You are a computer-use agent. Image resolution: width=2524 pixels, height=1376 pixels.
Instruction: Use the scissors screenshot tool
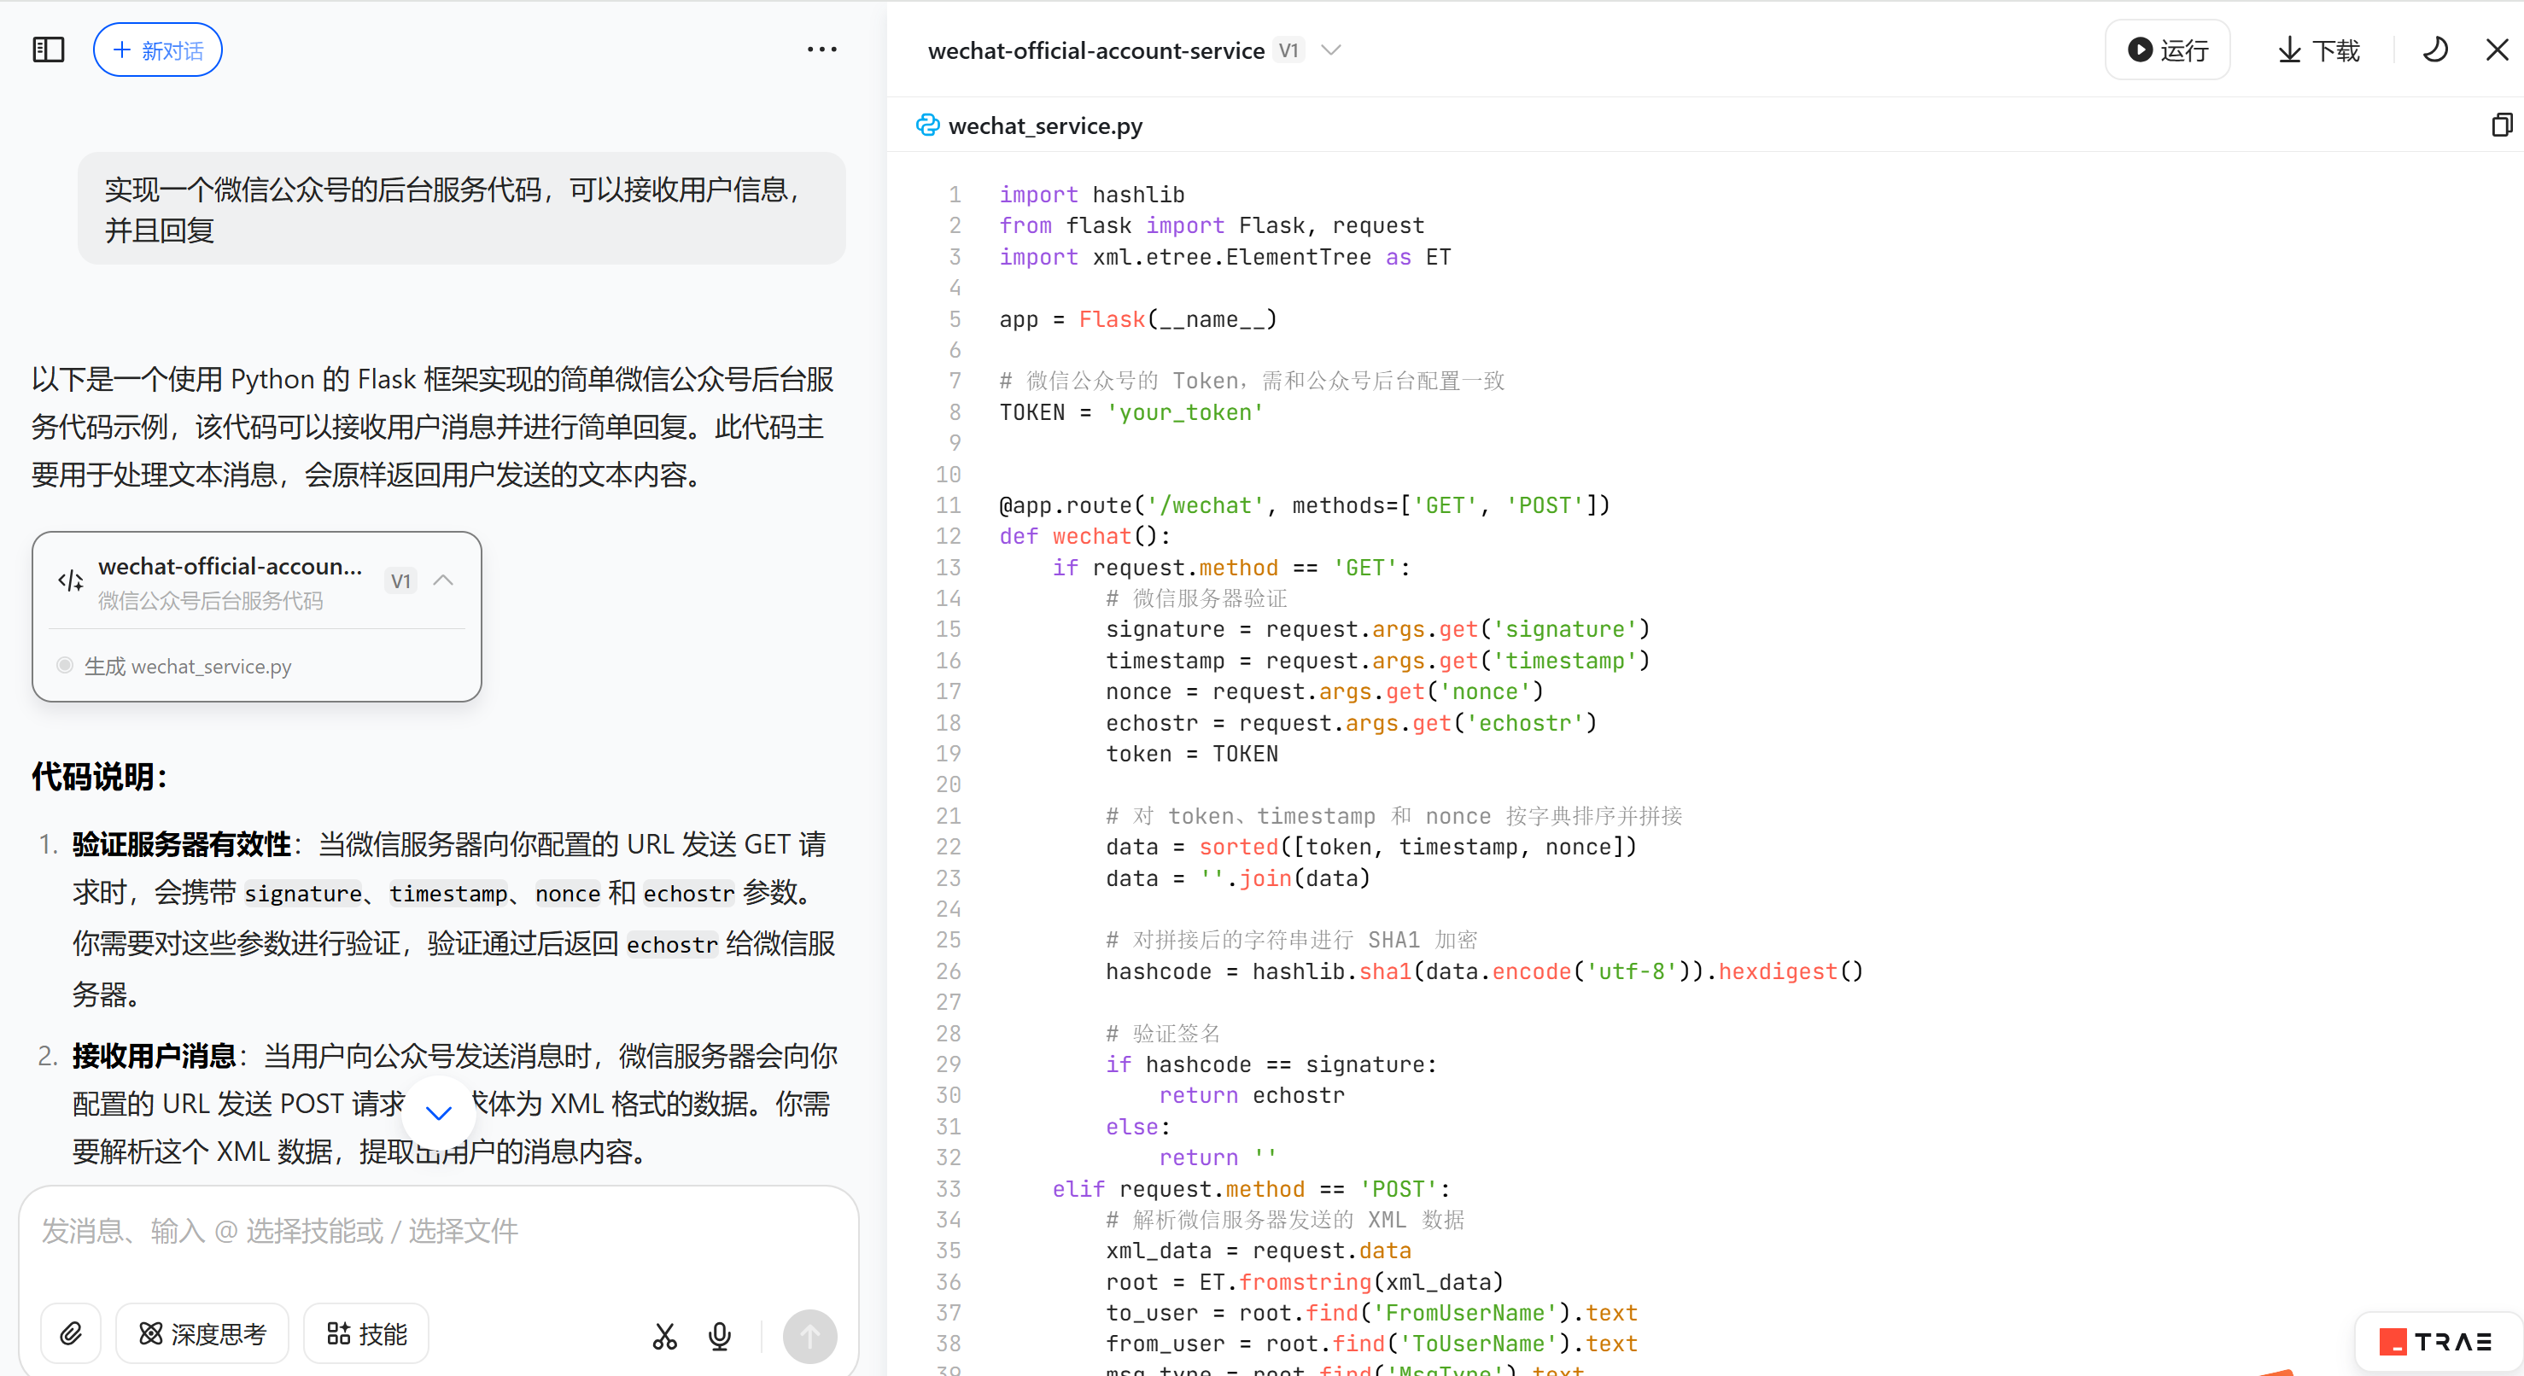pyautogui.click(x=664, y=1336)
